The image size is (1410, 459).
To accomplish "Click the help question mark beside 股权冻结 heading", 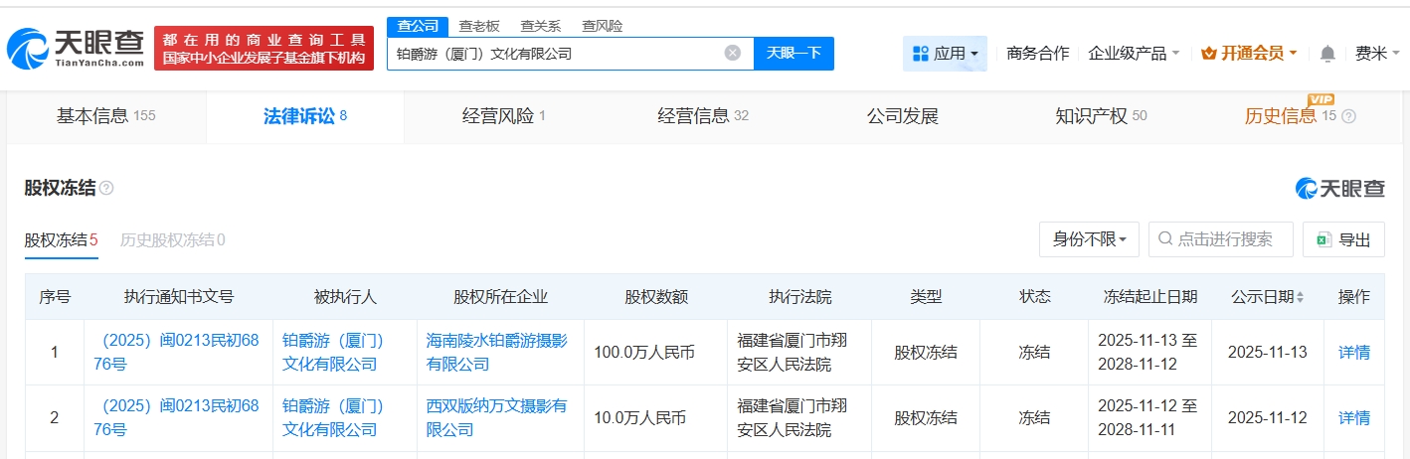I will [106, 188].
